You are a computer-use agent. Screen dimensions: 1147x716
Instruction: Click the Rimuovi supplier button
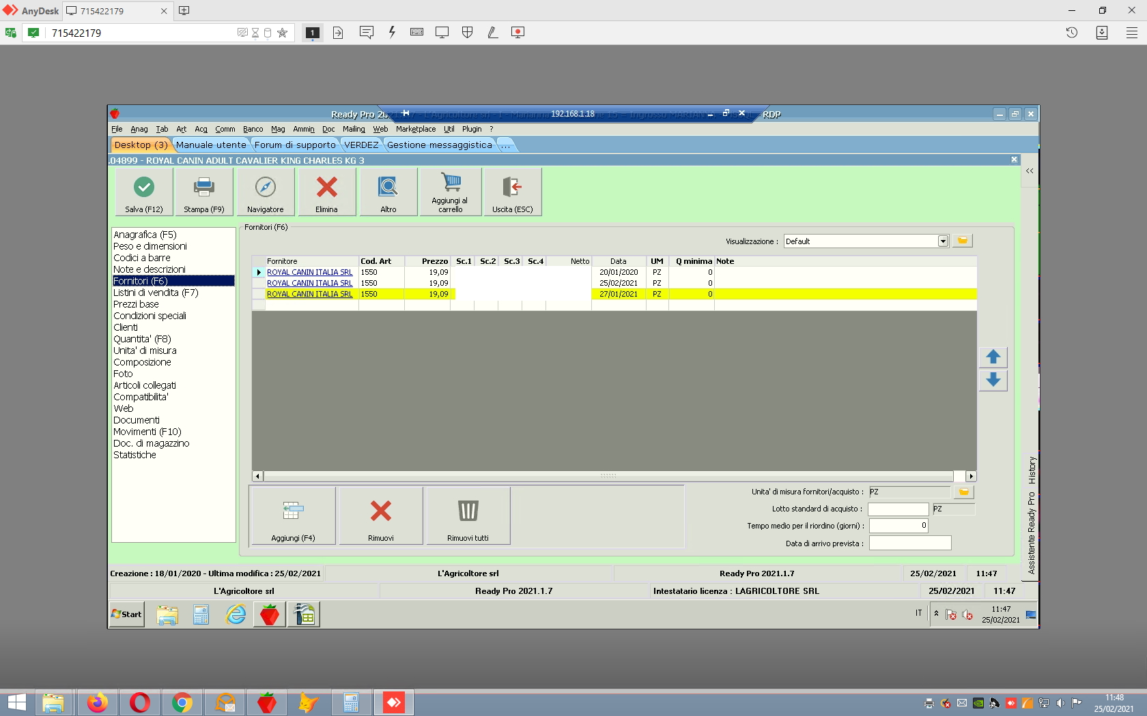(x=381, y=516)
